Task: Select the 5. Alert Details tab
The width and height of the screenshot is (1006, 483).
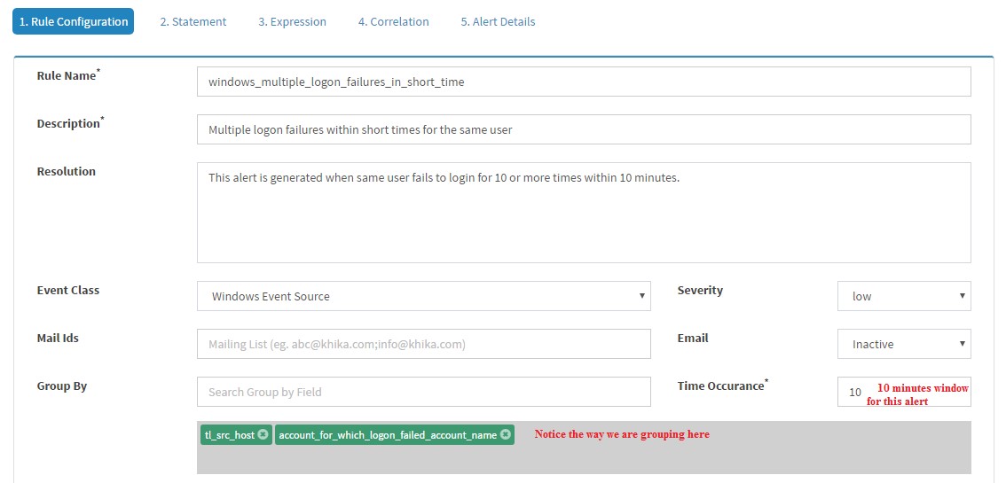Action: (x=498, y=22)
